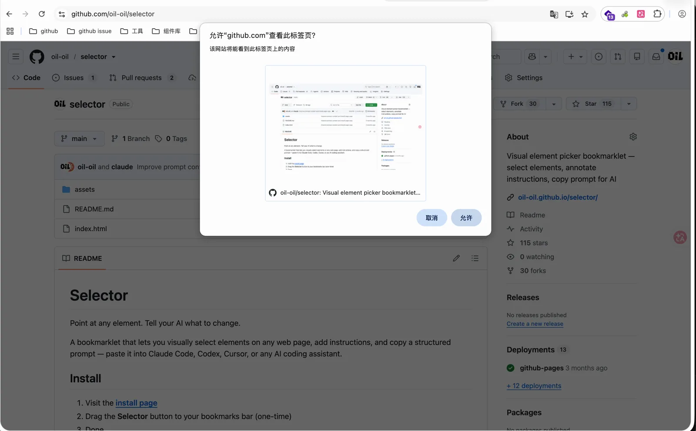The width and height of the screenshot is (696, 431).
Task: Click the floating pink translate button
Action: click(680, 237)
